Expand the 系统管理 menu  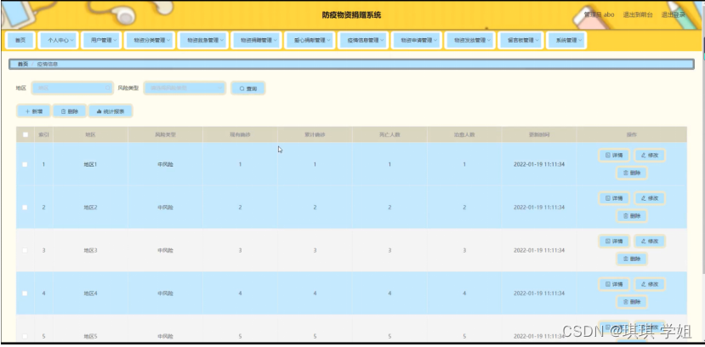(566, 40)
